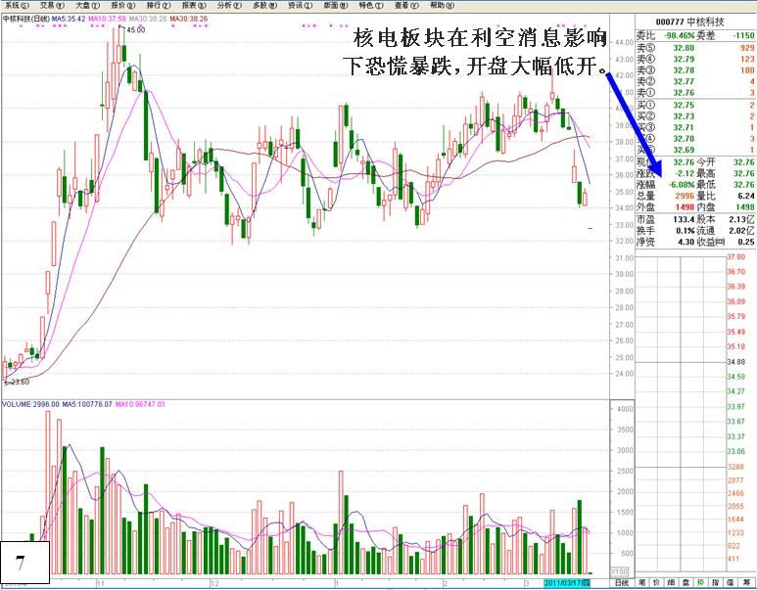
Task: Click the X100 volume unit indicator
Action: pyautogui.click(x=619, y=571)
